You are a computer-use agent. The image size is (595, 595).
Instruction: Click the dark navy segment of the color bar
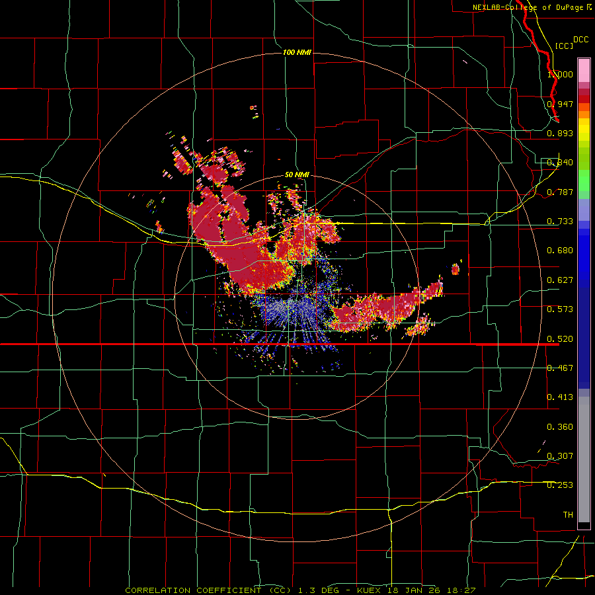coord(584,338)
